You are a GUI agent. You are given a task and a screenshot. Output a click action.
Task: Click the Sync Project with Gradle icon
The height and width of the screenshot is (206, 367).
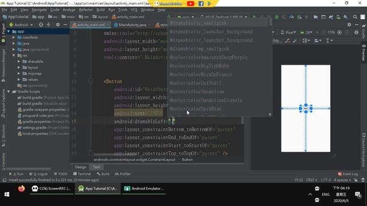coord(331,17)
